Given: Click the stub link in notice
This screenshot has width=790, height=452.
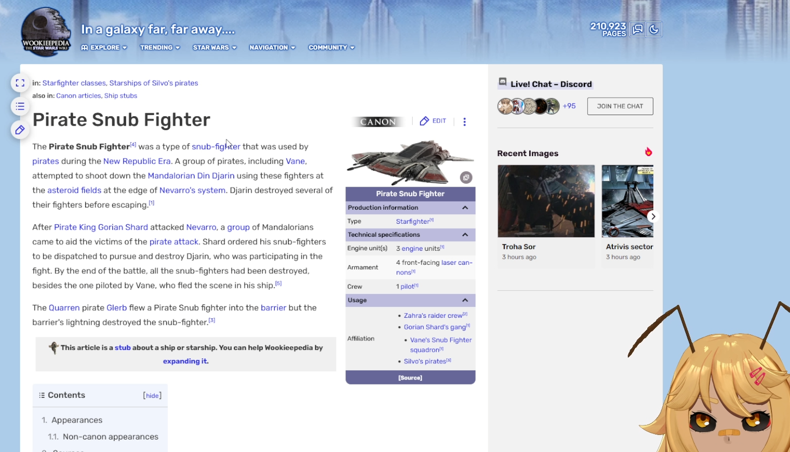Looking at the screenshot, I should pos(123,348).
